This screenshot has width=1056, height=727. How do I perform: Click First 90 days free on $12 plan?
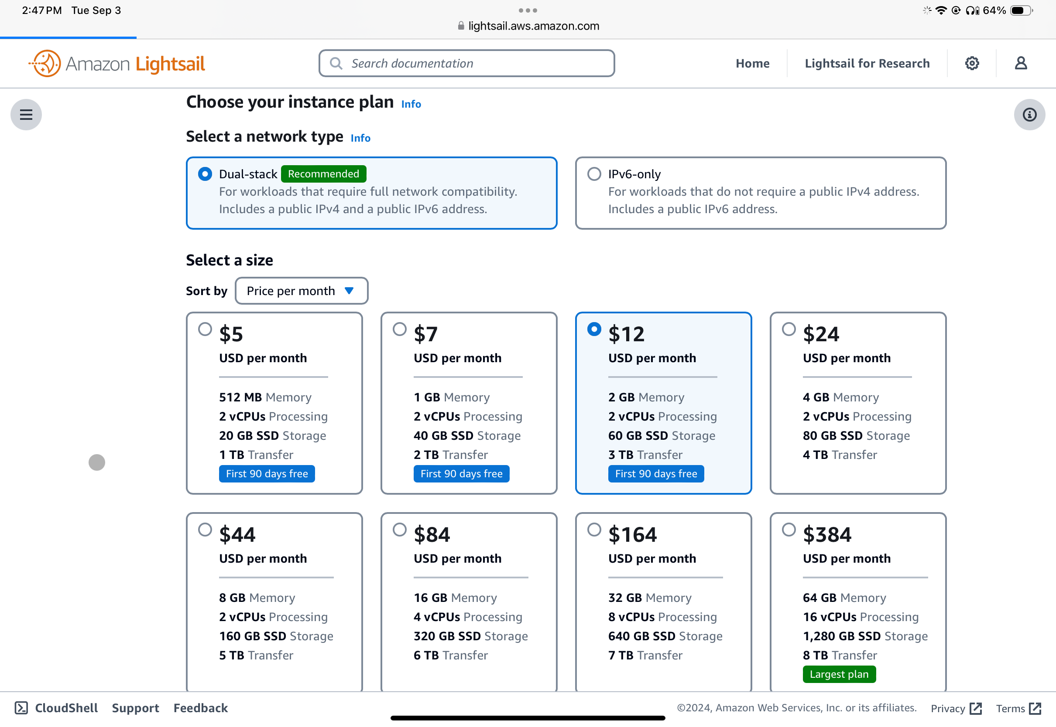click(x=656, y=474)
